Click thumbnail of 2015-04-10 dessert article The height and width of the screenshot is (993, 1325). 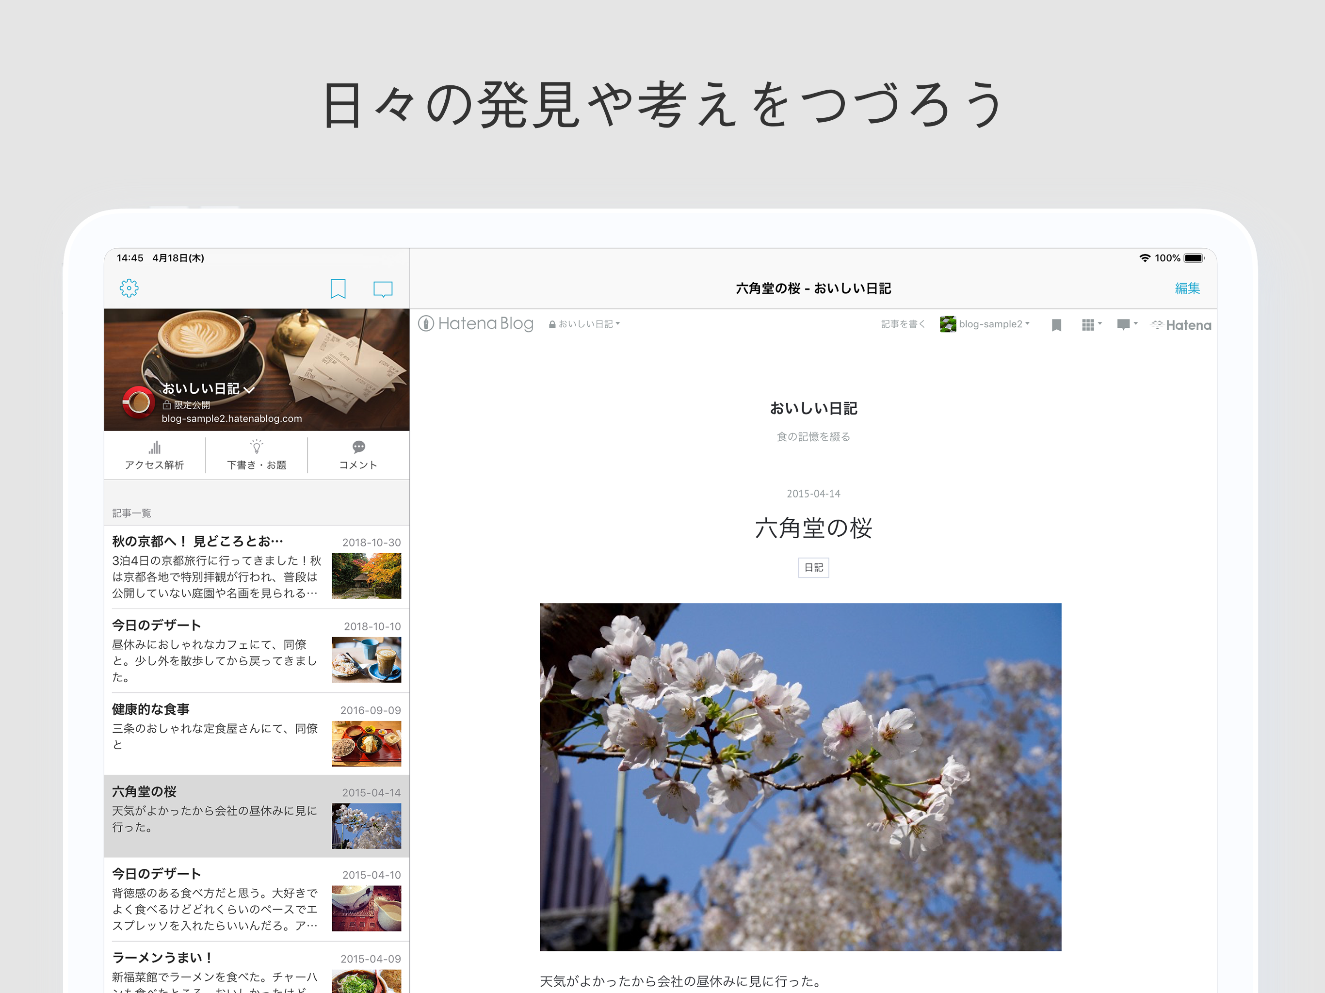pos(367,908)
